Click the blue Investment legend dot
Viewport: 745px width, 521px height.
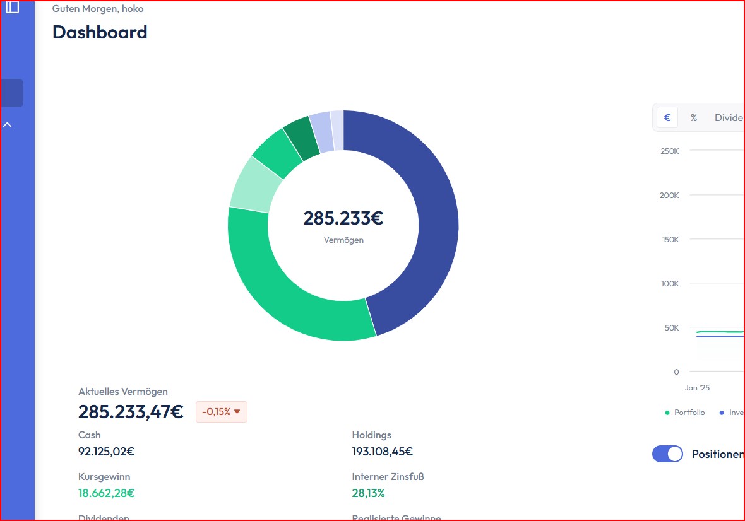[722, 413]
